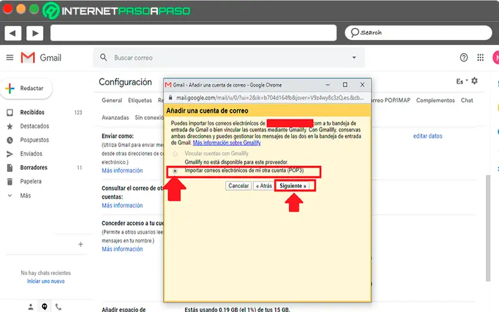499x312 pixels.
Task: Open the Chat settings tab
Action: pyautogui.click(x=467, y=100)
